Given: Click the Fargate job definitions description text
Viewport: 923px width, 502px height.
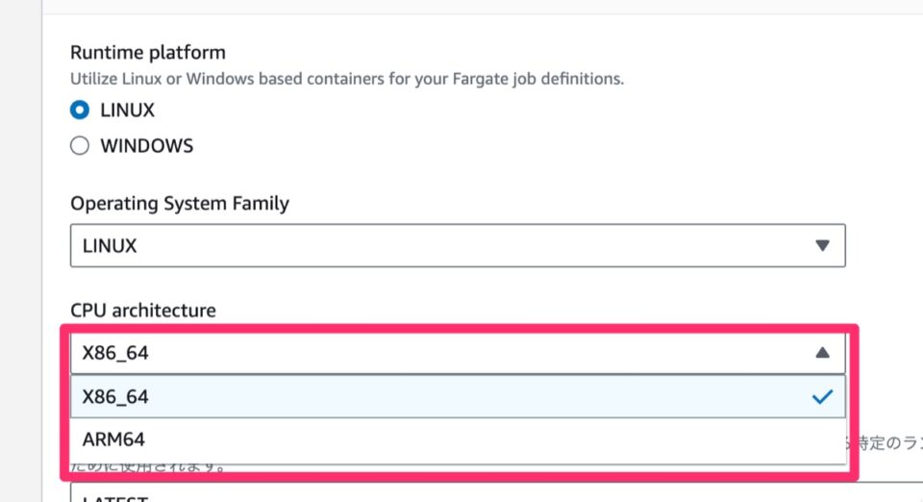Looking at the screenshot, I should tap(347, 79).
